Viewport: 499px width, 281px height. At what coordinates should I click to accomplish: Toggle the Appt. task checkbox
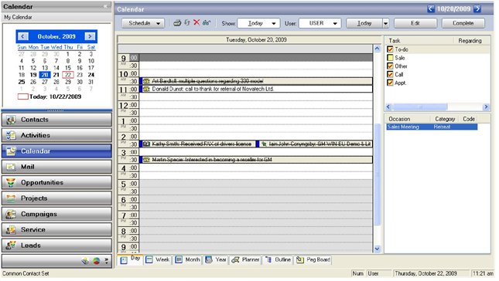tap(390, 83)
